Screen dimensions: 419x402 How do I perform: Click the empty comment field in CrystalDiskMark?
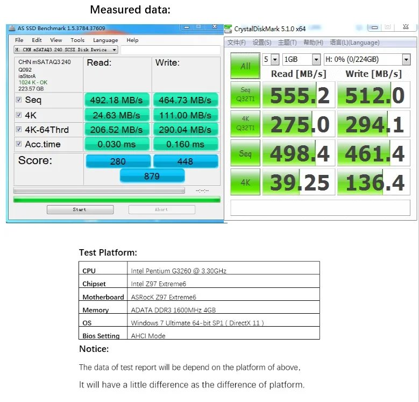pyautogui.click(x=320, y=207)
